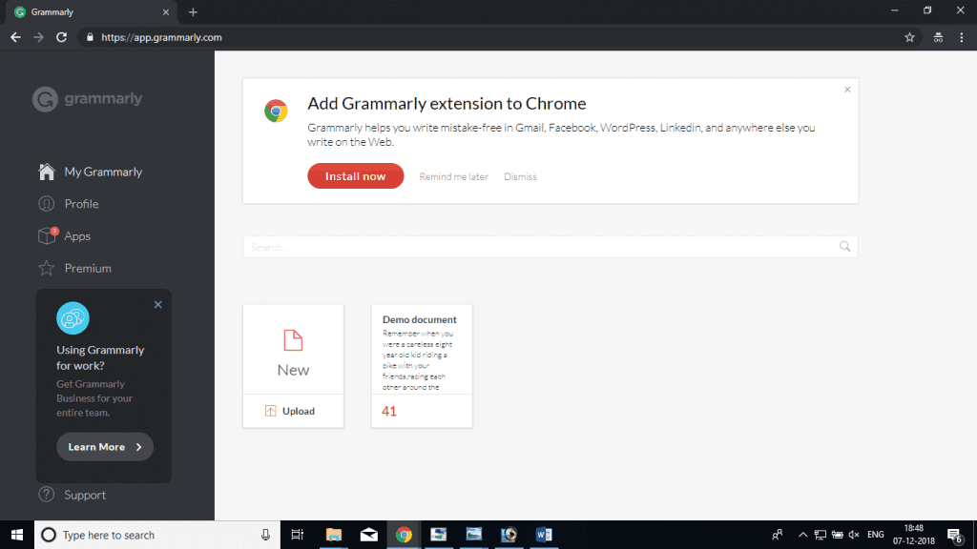Open My Grammarly home section
The height and width of the screenshot is (549, 977).
click(x=102, y=173)
